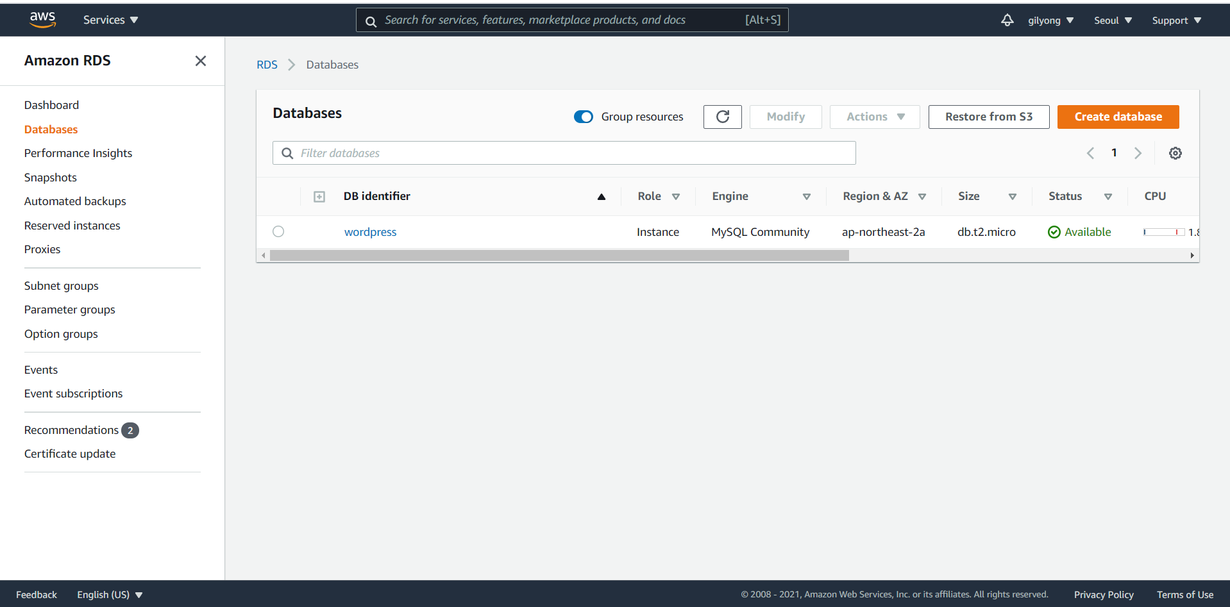Open Terms of Use link
Viewport: 1230px width, 607px height.
click(x=1185, y=595)
